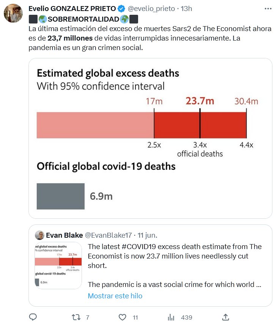Like the tweet with the heart icon

122,317
